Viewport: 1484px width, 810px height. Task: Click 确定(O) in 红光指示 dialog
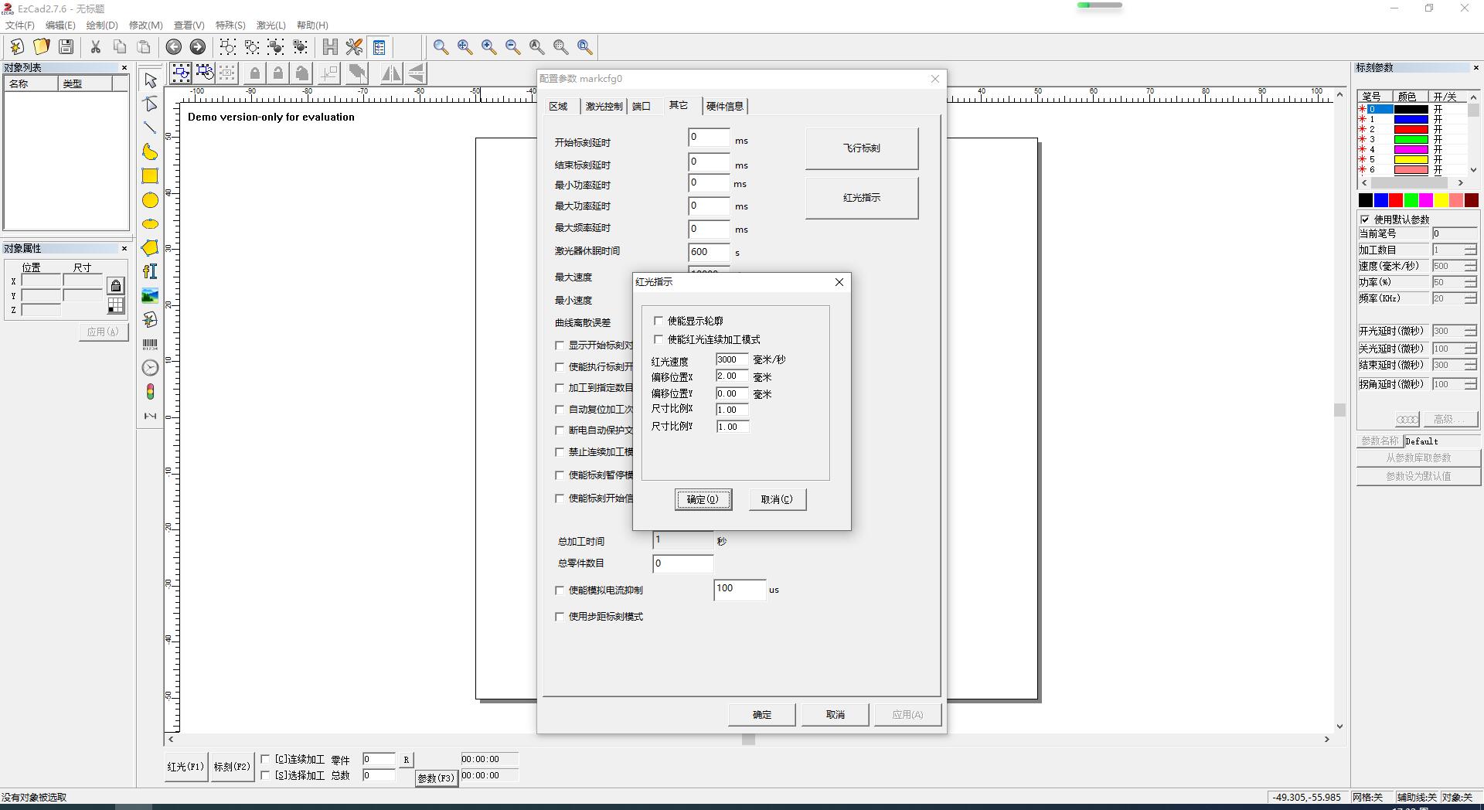[703, 499]
